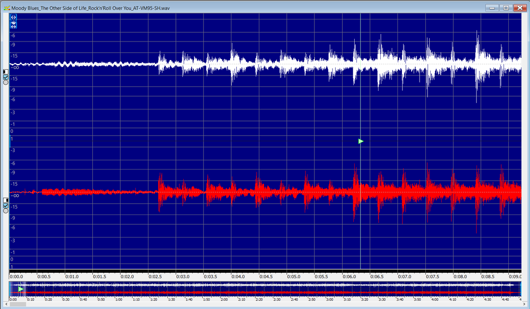530x309 pixels.
Task: Click the 0:08.0 mark on the time ruler
Action: coord(460,276)
